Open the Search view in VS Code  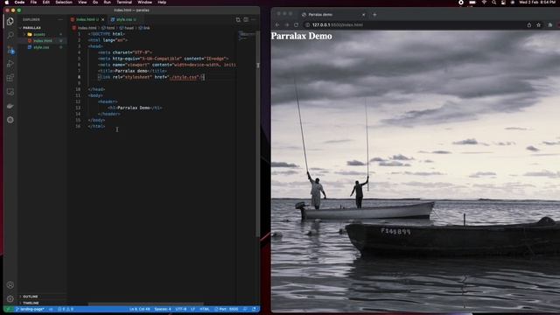10,35
